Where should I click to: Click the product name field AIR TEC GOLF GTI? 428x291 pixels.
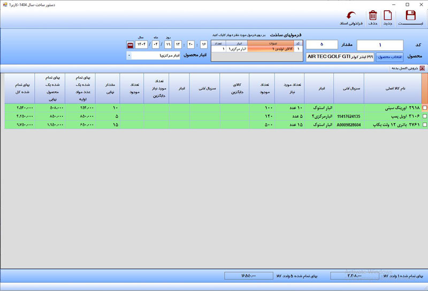[x=340, y=57]
